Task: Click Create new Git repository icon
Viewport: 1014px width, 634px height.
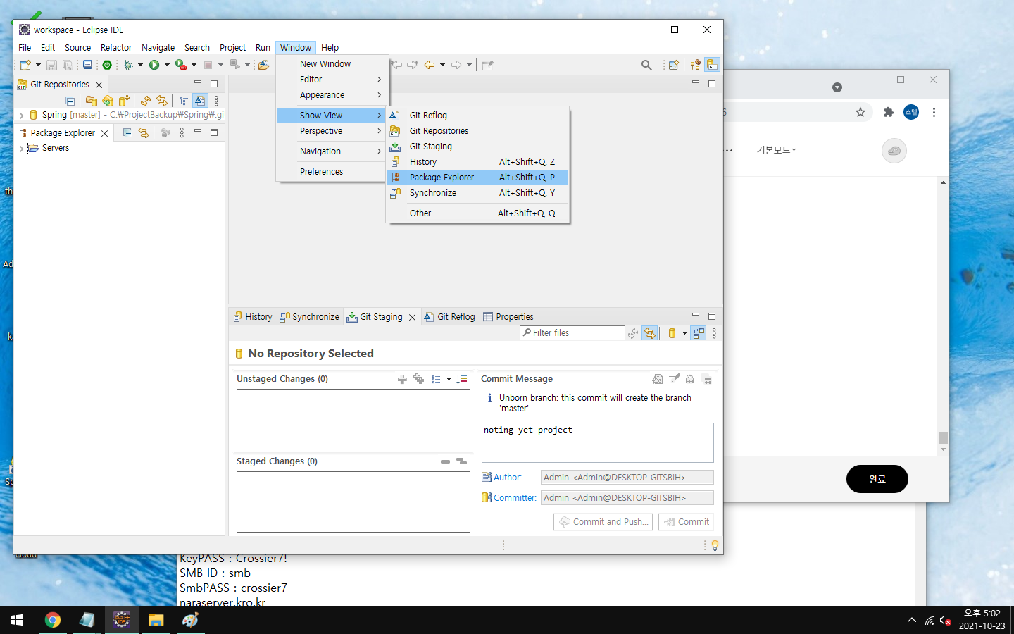Action: point(124,101)
